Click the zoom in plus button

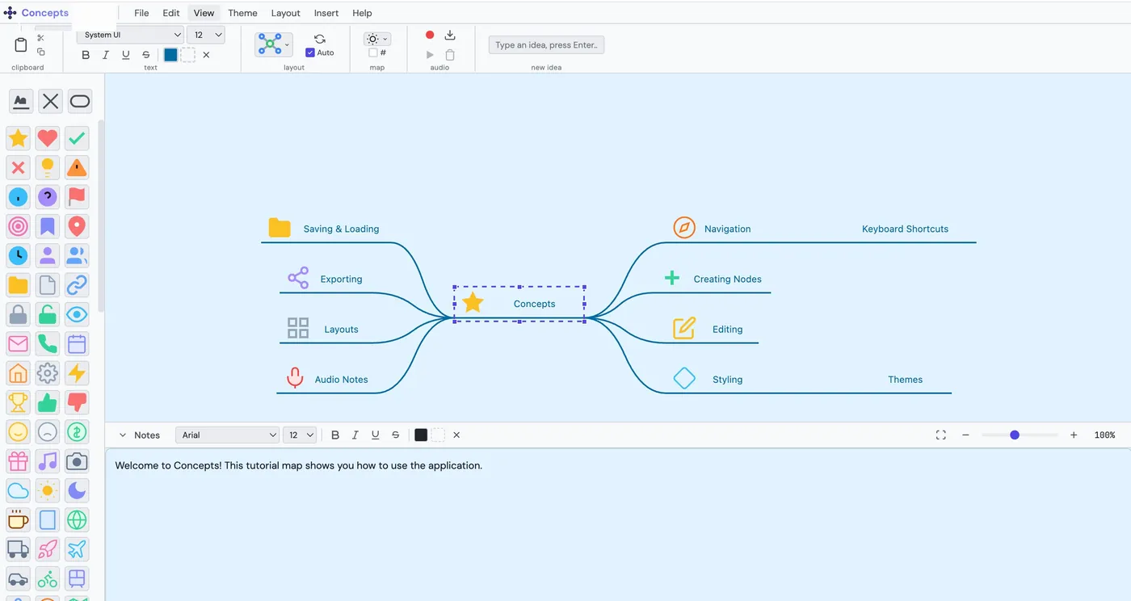[1074, 435]
